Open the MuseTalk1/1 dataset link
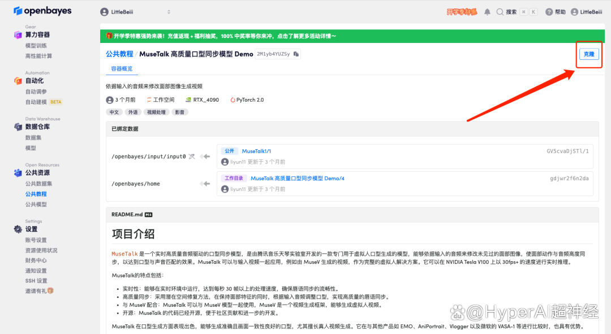 [256, 151]
